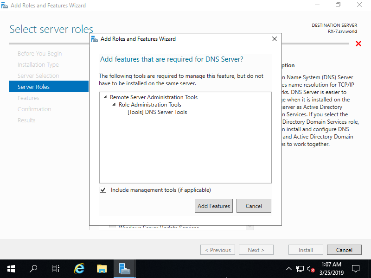The width and height of the screenshot is (371, 278).
Task: Click the Next button in wizard
Action: [256, 250]
